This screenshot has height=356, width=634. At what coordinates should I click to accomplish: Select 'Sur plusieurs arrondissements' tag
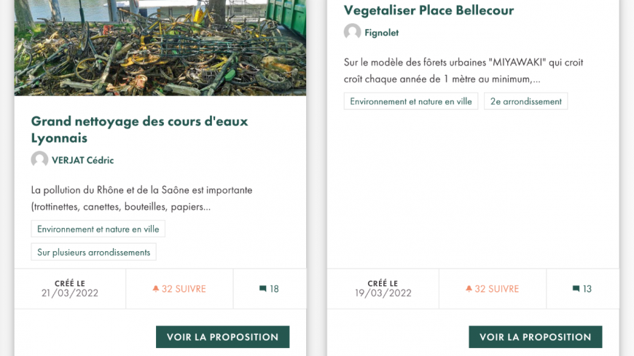point(93,253)
